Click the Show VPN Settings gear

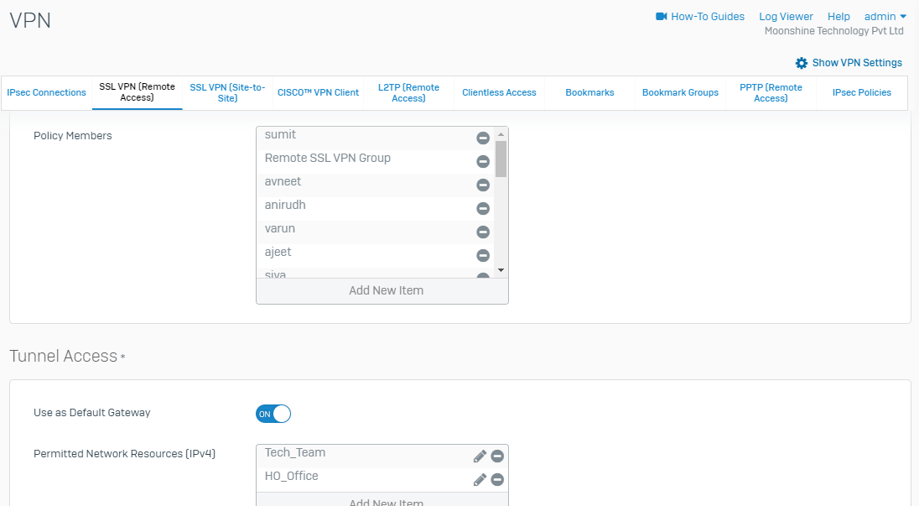(x=802, y=63)
